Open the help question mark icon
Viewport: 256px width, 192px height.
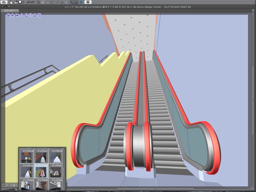[88, 2]
